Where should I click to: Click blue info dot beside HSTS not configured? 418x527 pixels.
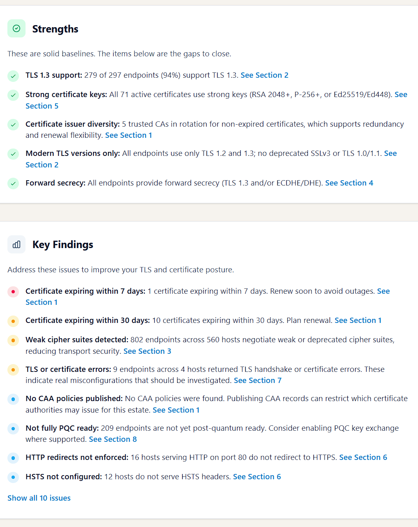click(13, 477)
